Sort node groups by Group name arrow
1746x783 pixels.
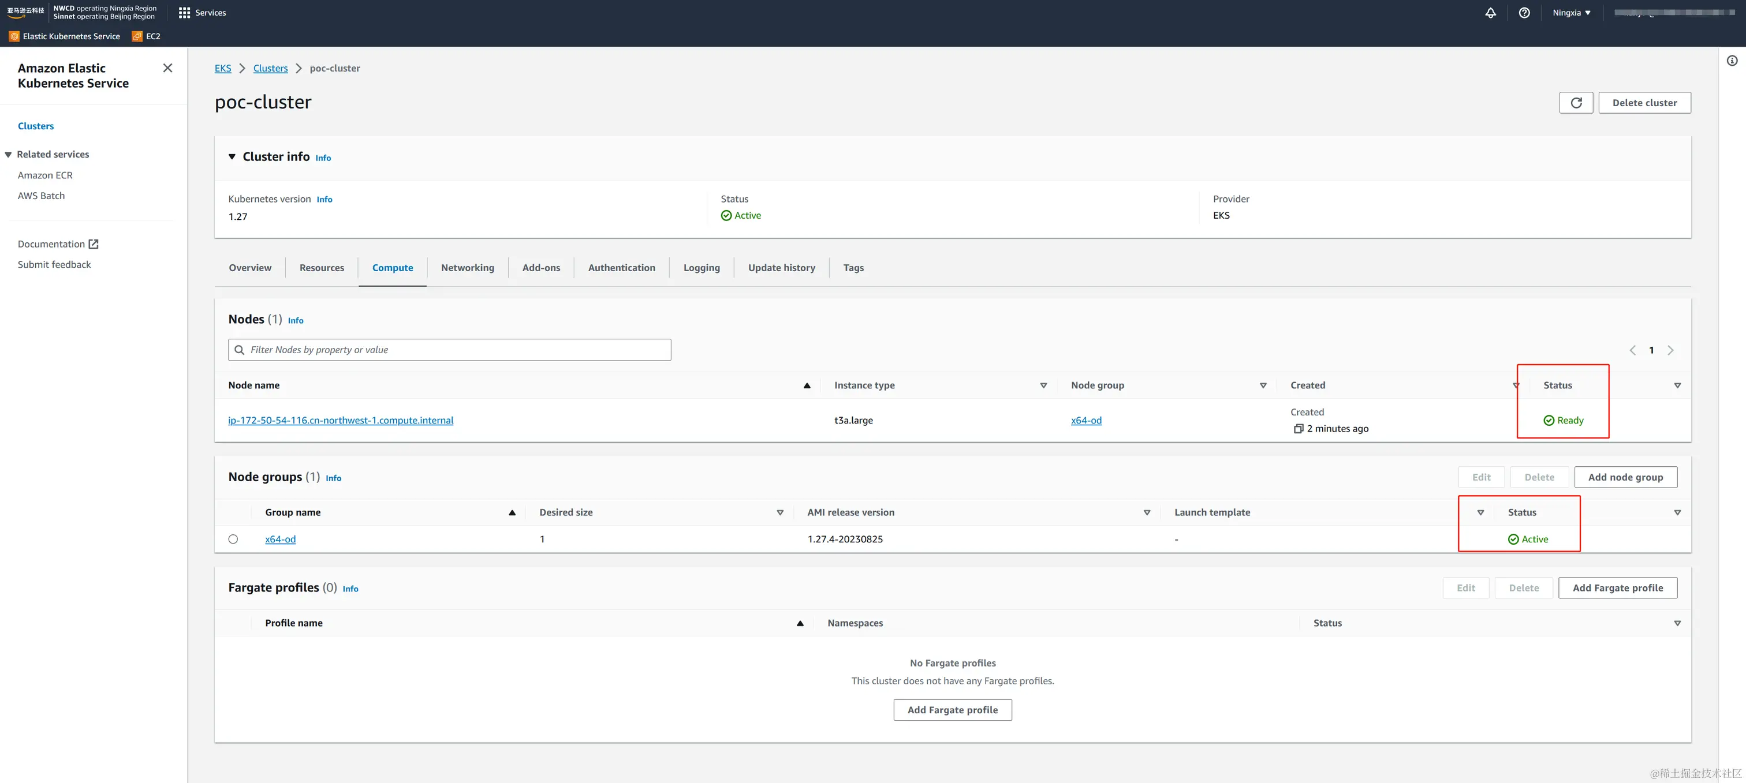(x=512, y=512)
